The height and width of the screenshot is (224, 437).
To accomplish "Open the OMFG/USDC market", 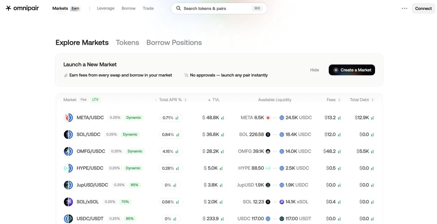I will click(91, 151).
